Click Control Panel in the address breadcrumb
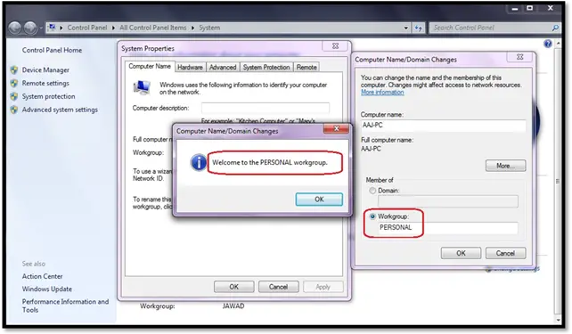Viewport: 572px width, 334px height. tap(87, 28)
